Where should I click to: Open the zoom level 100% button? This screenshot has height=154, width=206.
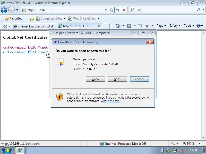coord(189,143)
